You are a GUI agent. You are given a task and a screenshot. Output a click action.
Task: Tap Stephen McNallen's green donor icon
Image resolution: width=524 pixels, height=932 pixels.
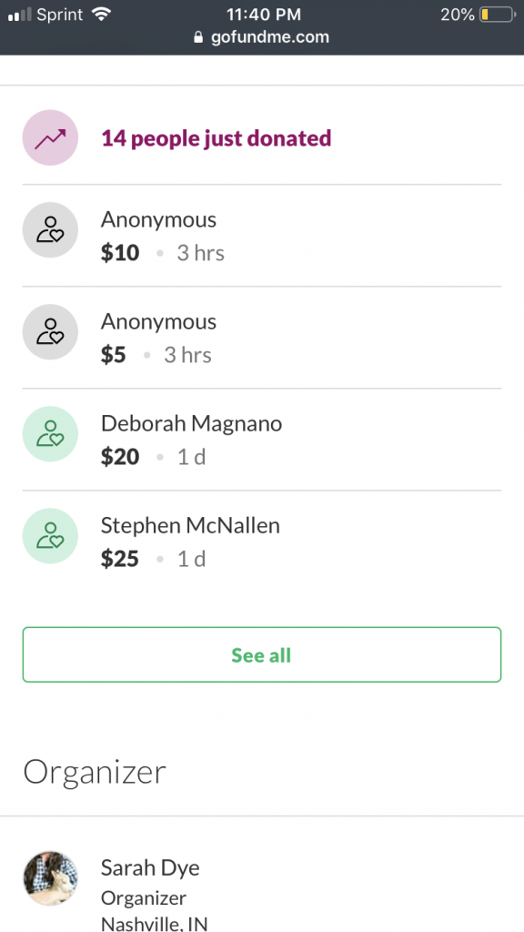click(50, 535)
